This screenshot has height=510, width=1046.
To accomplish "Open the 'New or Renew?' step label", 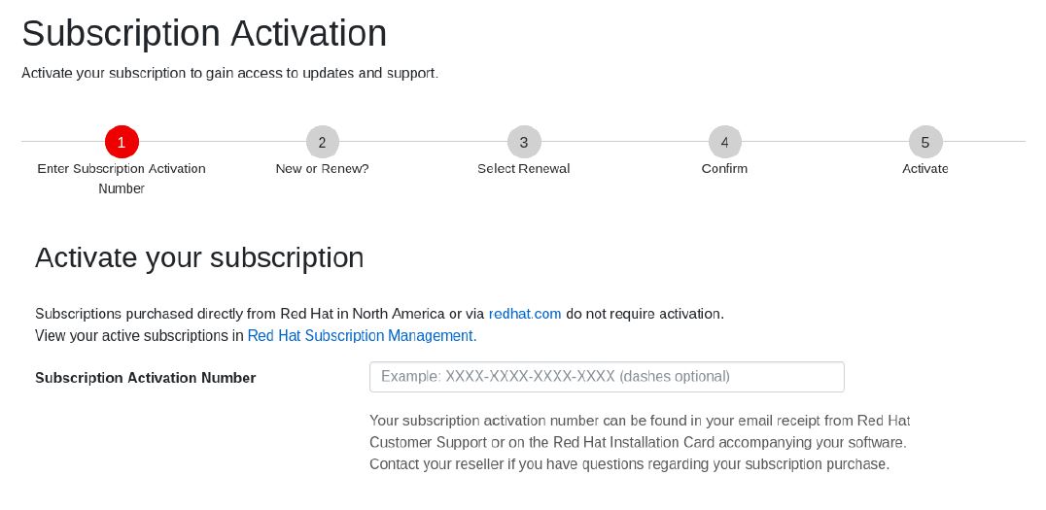I will [x=322, y=168].
